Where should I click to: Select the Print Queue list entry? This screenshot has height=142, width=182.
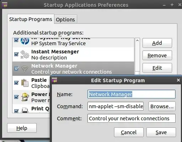[31, 109]
